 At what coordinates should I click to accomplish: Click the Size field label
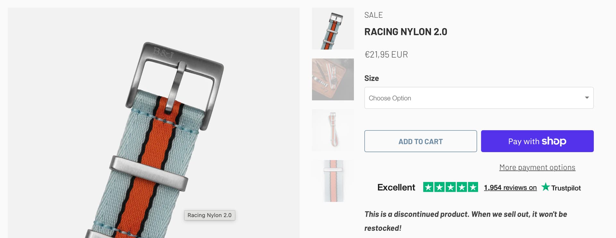[372, 78]
